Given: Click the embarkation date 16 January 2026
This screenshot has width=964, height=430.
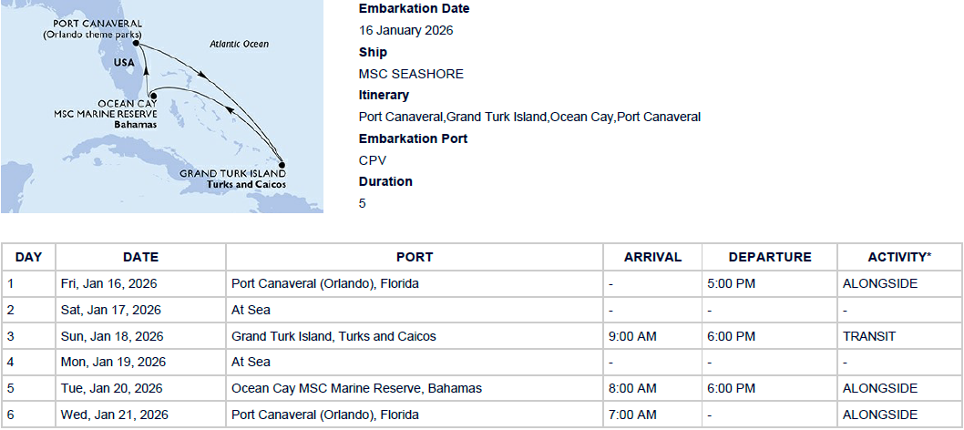Looking at the screenshot, I should click(x=405, y=30).
